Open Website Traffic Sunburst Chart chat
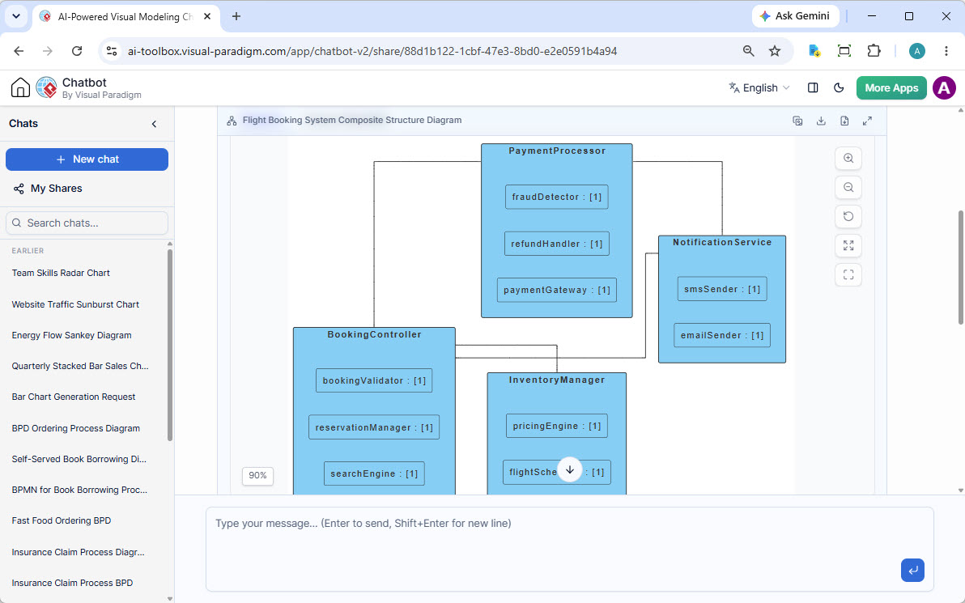Image resolution: width=965 pixels, height=603 pixels. [76, 304]
